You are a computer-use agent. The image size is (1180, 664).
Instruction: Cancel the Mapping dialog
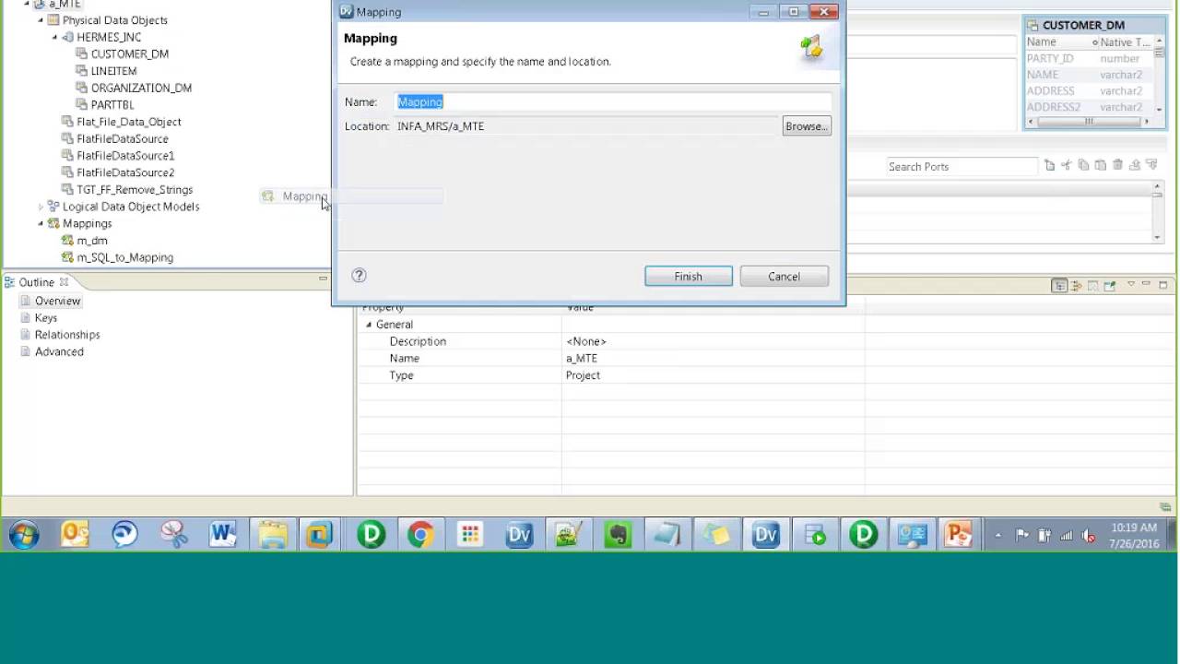tap(785, 277)
